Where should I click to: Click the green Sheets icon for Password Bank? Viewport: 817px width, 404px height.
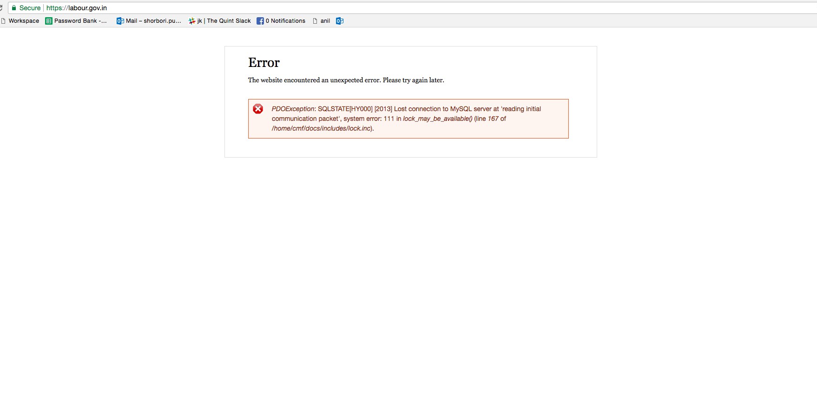[49, 21]
